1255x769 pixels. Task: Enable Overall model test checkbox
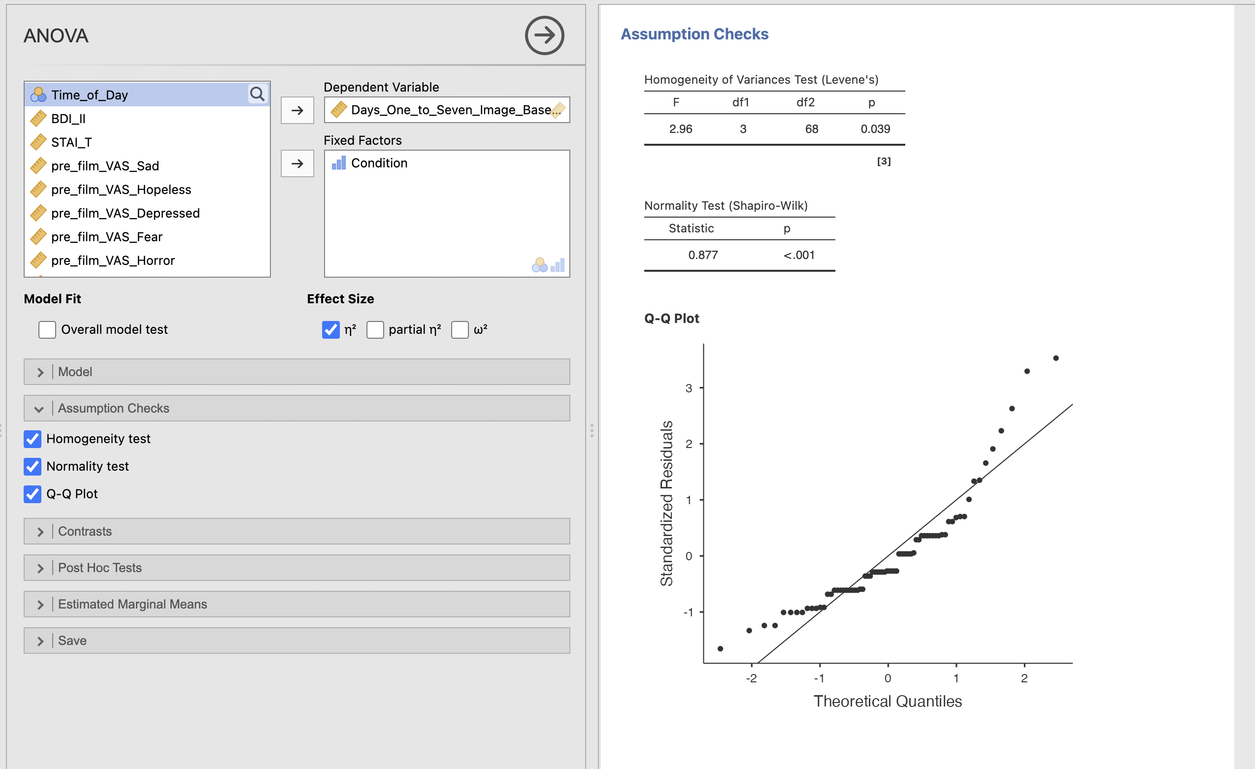point(47,330)
